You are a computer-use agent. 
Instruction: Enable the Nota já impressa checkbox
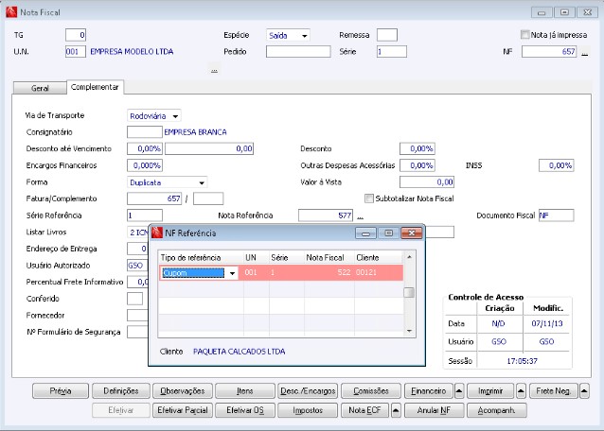point(525,35)
